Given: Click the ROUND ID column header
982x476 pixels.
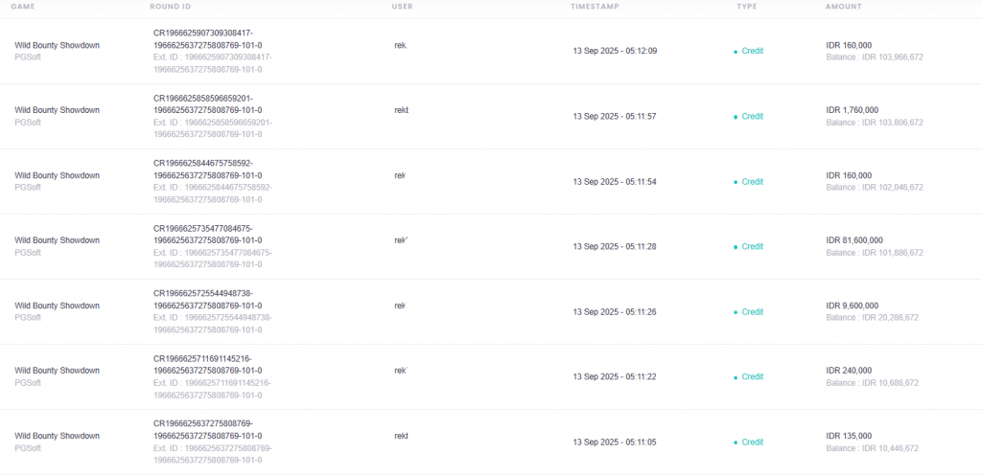Looking at the screenshot, I should (171, 7).
